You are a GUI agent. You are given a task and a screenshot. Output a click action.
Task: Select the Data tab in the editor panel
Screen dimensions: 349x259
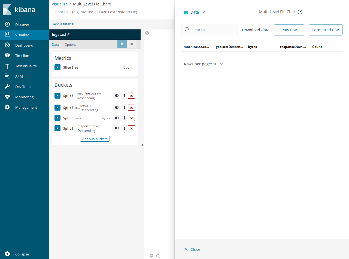(55, 44)
